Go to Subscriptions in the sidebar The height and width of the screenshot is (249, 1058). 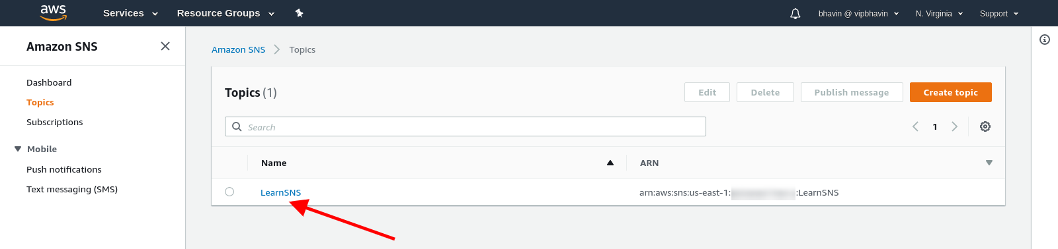(x=55, y=122)
